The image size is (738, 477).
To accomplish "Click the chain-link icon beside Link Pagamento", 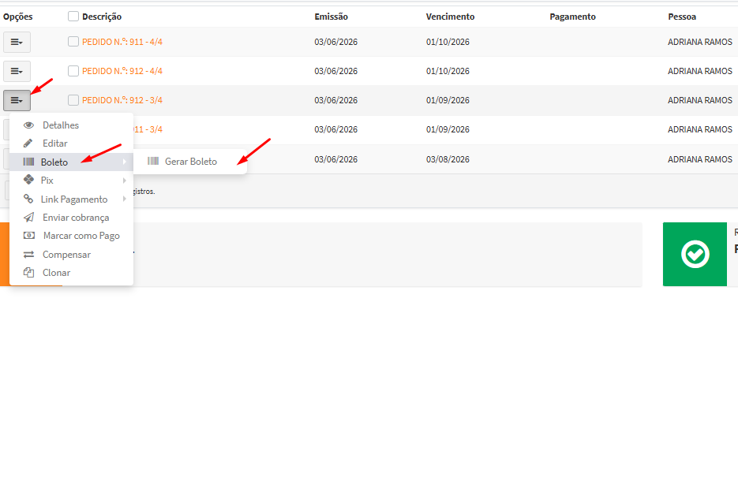I will coord(28,199).
